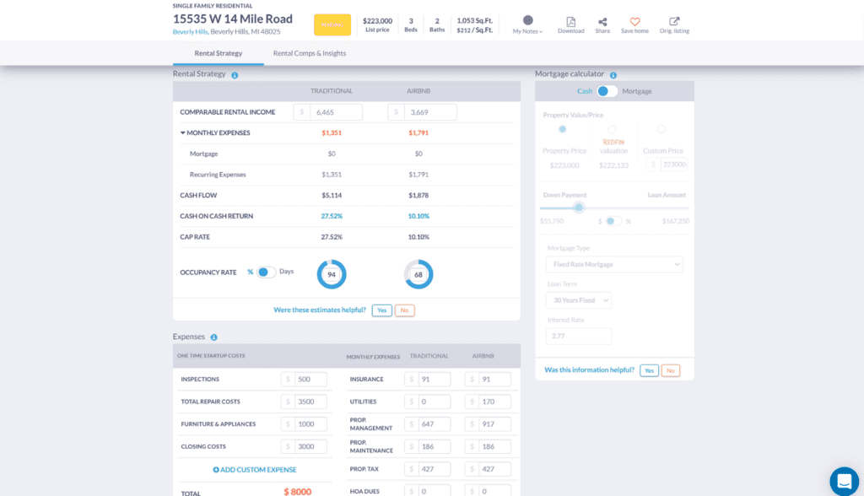Click Yes for rental estimates helpful
The image size is (864, 496).
pyautogui.click(x=381, y=310)
